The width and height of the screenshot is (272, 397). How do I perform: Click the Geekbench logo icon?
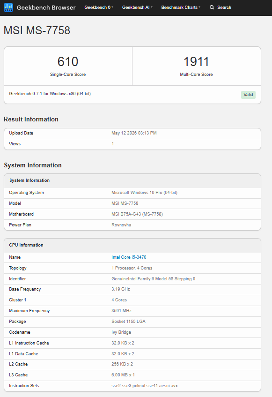8,7
